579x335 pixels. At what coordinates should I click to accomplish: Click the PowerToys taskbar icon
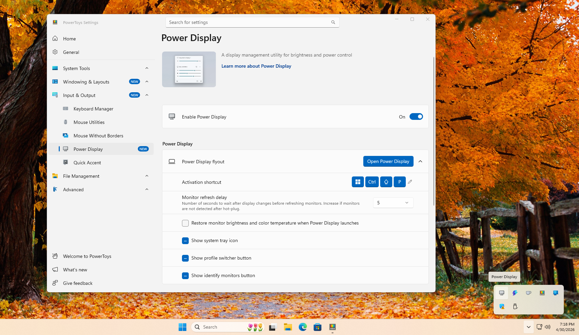(333, 327)
